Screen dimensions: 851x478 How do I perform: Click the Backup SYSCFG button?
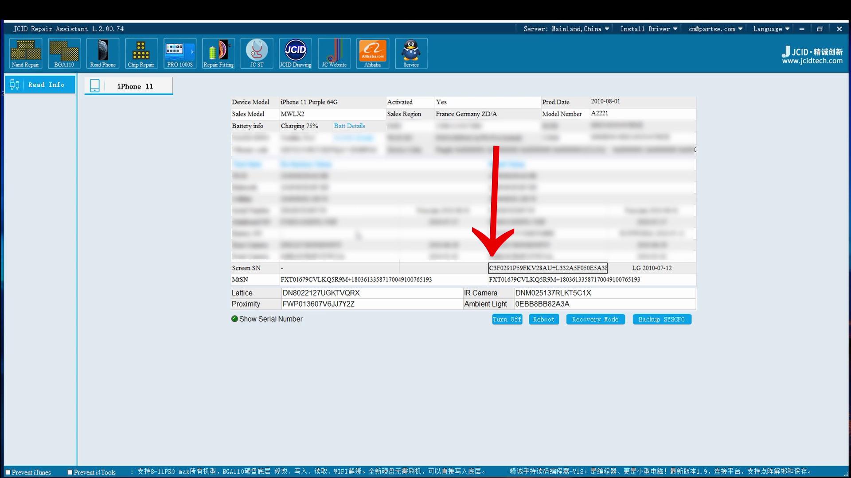pyautogui.click(x=662, y=319)
